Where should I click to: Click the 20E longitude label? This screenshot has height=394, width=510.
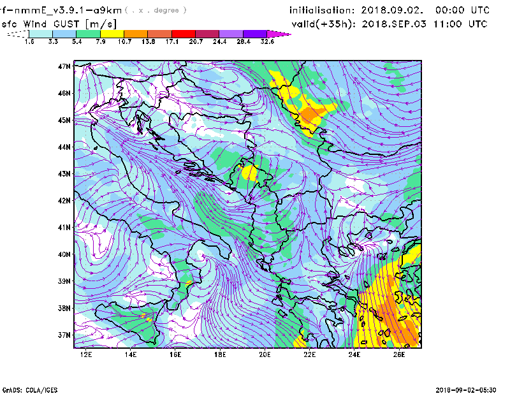pyautogui.click(x=265, y=354)
